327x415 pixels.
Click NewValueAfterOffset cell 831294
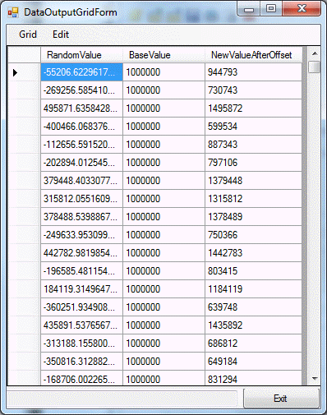(254, 378)
